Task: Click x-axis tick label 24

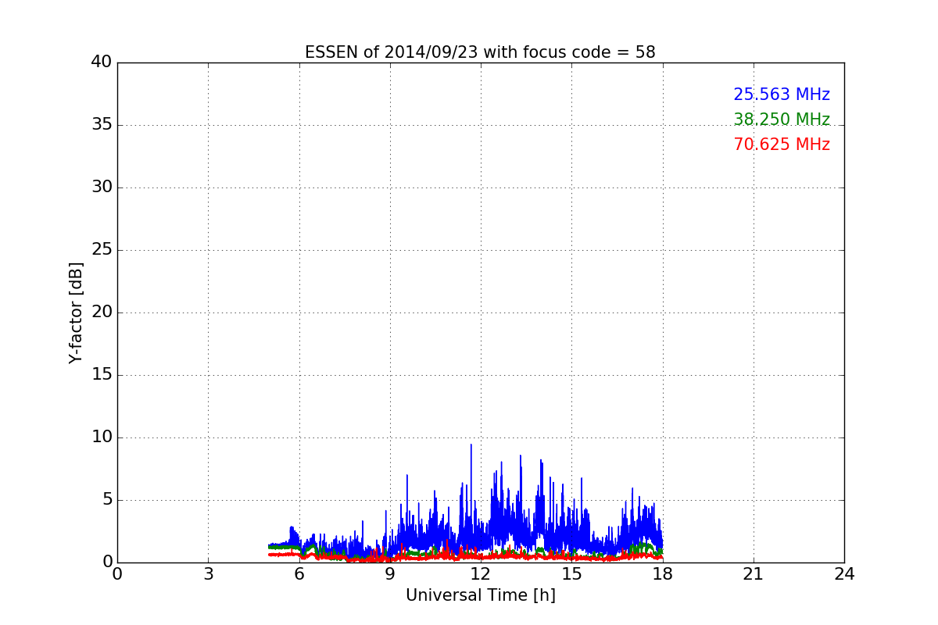Action: coord(844,574)
